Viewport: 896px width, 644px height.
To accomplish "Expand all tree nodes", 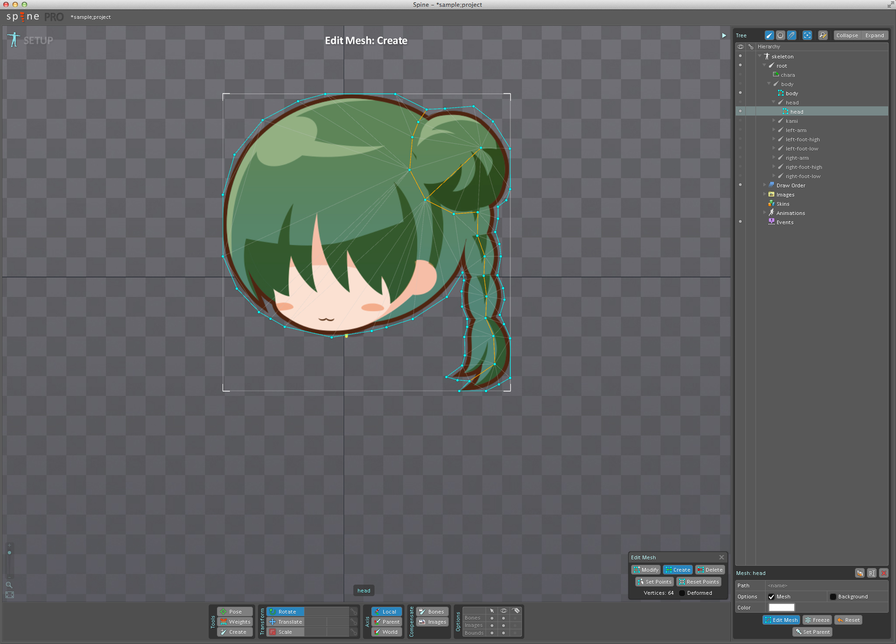I will tap(874, 35).
